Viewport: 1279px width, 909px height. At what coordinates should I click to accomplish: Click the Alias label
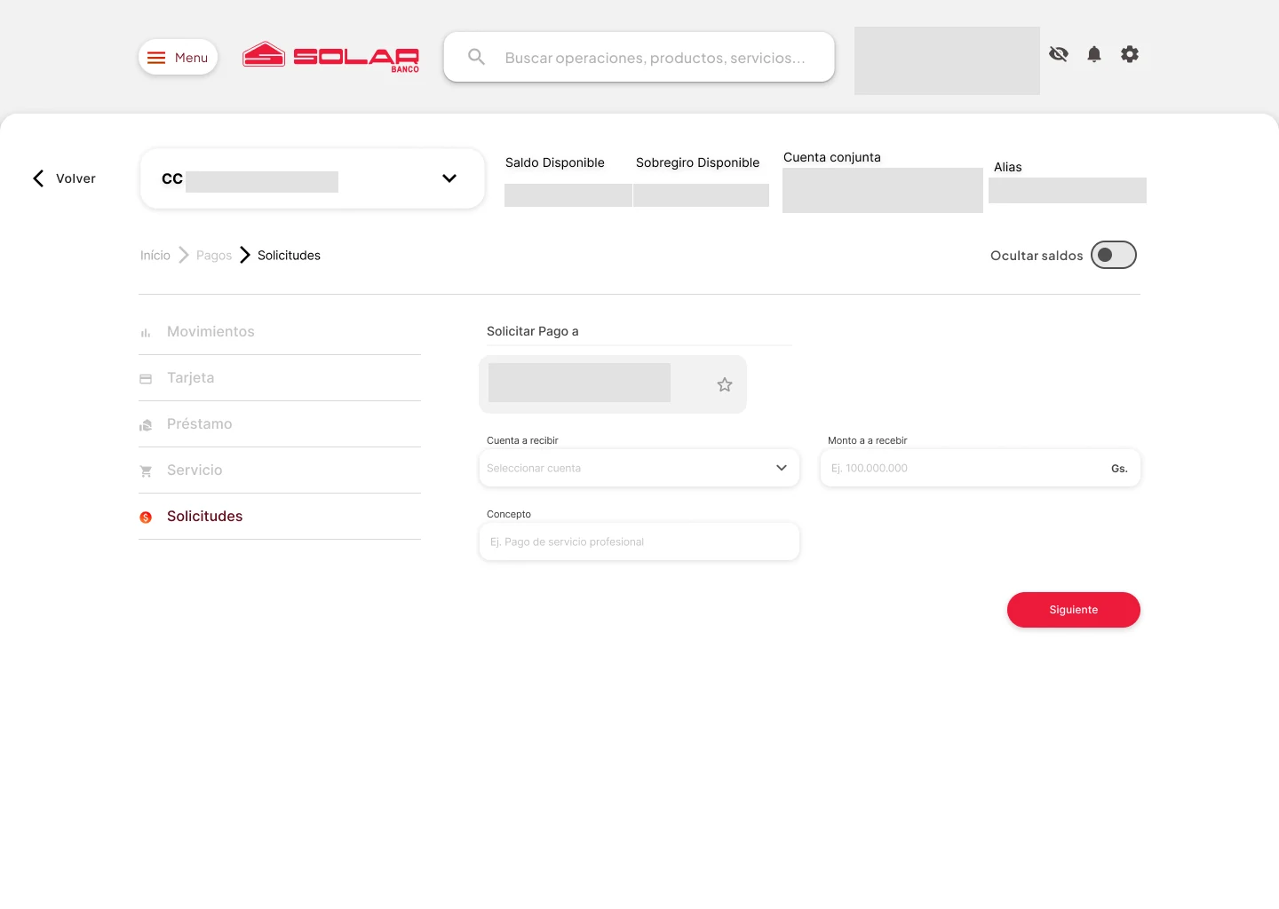coord(1008,167)
